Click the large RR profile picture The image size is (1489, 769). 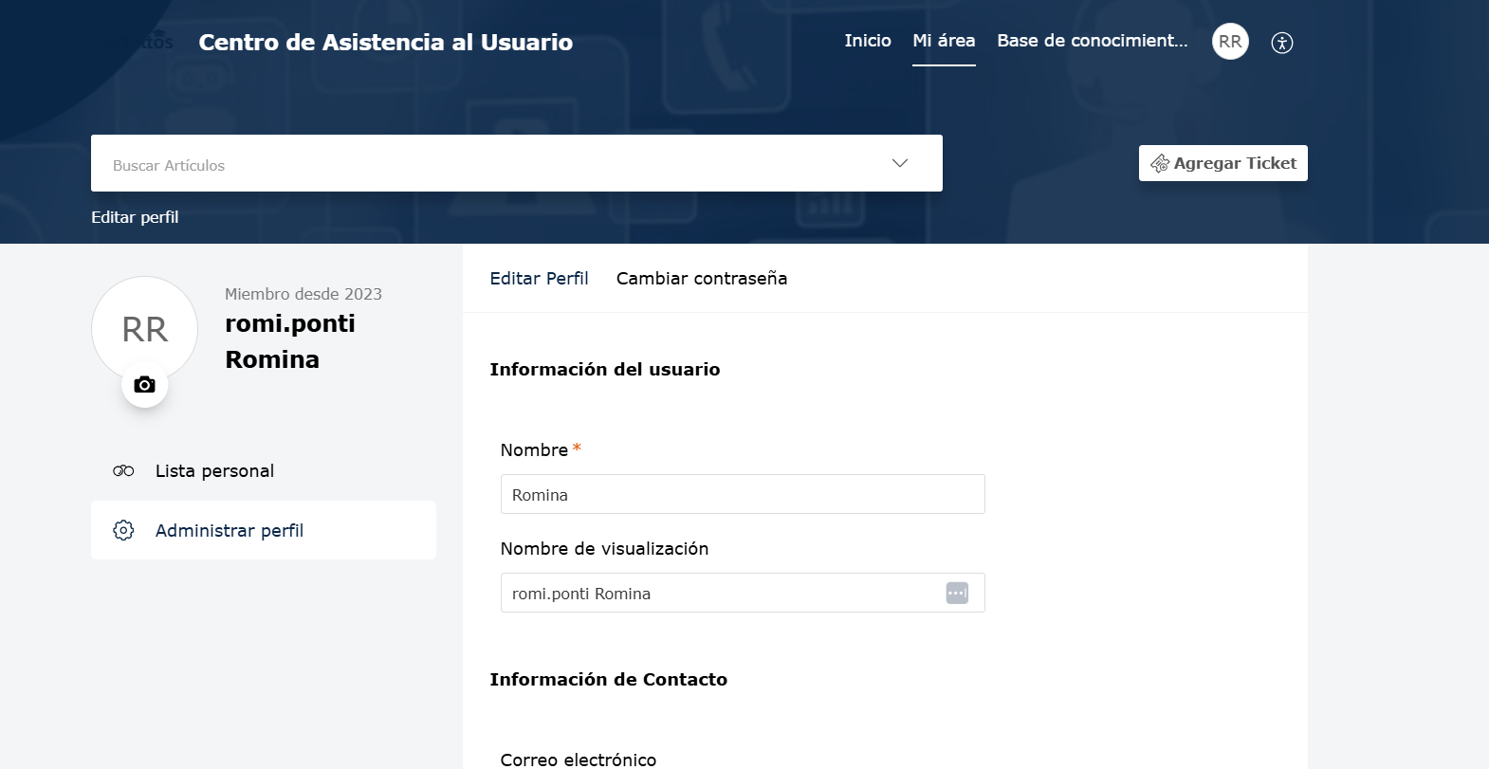[x=145, y=329]
